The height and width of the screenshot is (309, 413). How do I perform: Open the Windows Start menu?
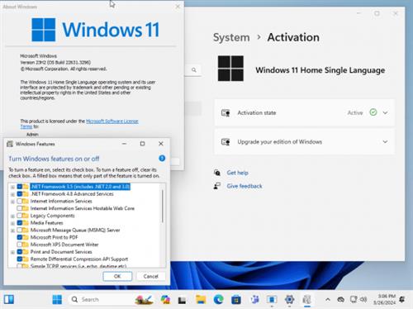(57, 299)
